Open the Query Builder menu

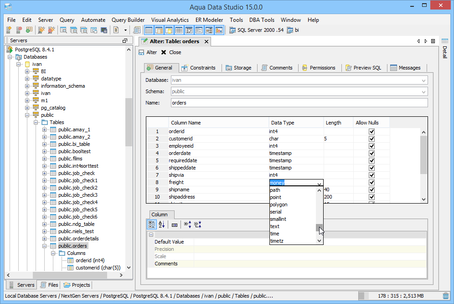click(x=128, y=20)
